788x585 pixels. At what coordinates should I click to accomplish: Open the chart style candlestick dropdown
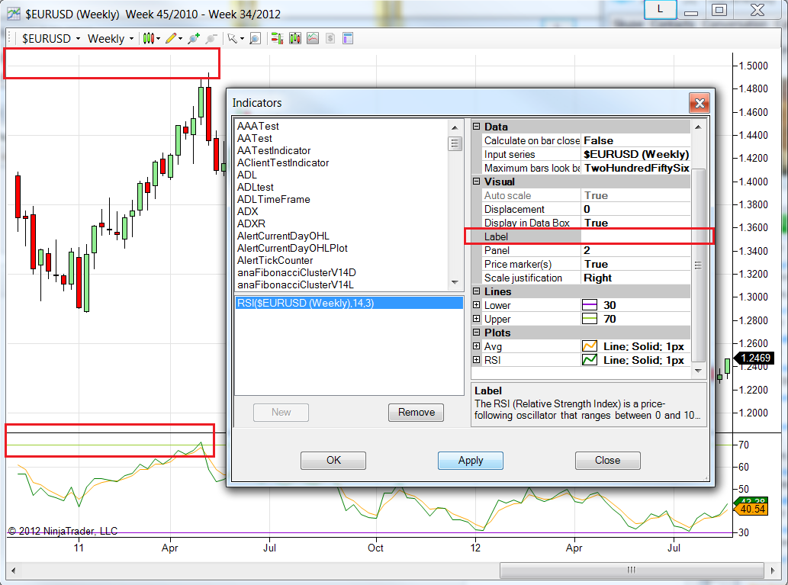pos(151,38)
